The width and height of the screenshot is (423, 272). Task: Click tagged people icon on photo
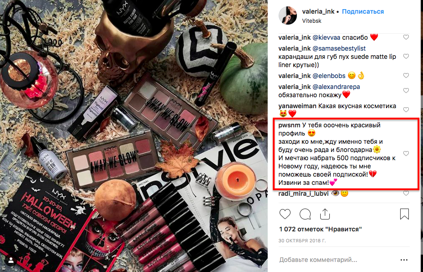coord(11,261)
